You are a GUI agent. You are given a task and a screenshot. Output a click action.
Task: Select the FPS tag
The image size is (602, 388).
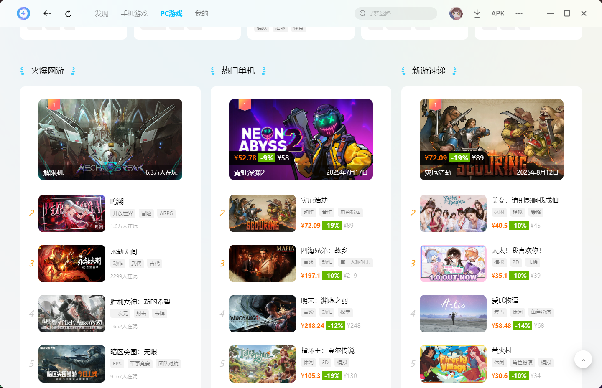coord(117,364)
